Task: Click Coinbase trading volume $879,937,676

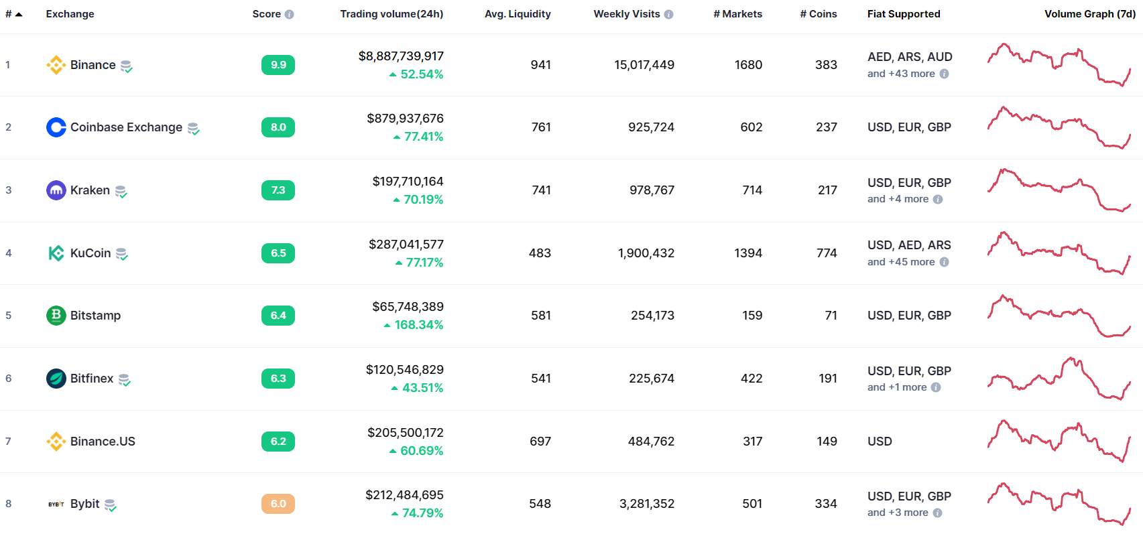Action: 405,119
